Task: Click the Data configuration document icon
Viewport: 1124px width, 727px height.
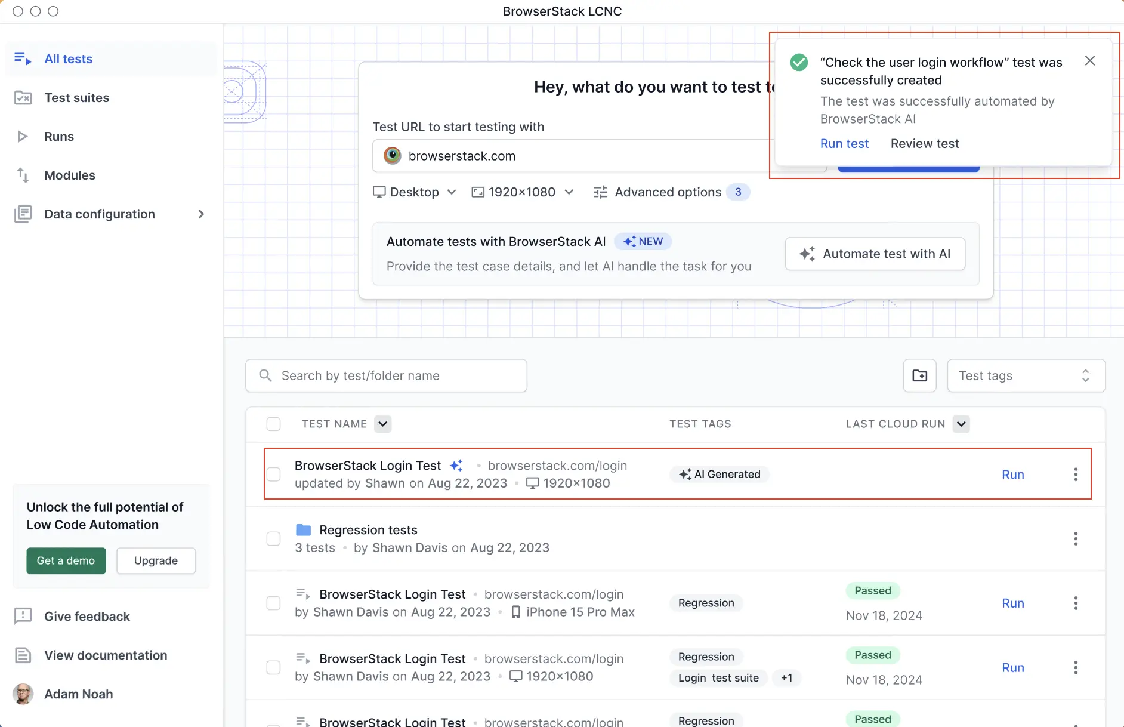Action: 23,214
